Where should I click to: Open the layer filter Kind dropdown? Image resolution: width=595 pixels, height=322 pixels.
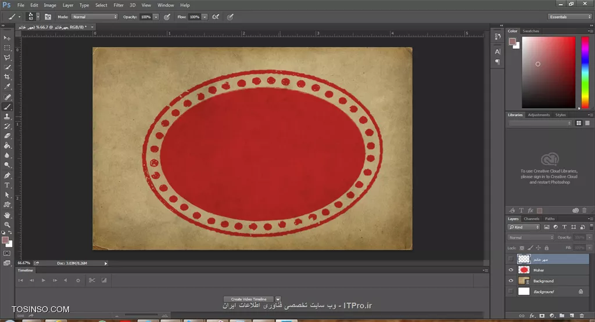tap(524, 227)
